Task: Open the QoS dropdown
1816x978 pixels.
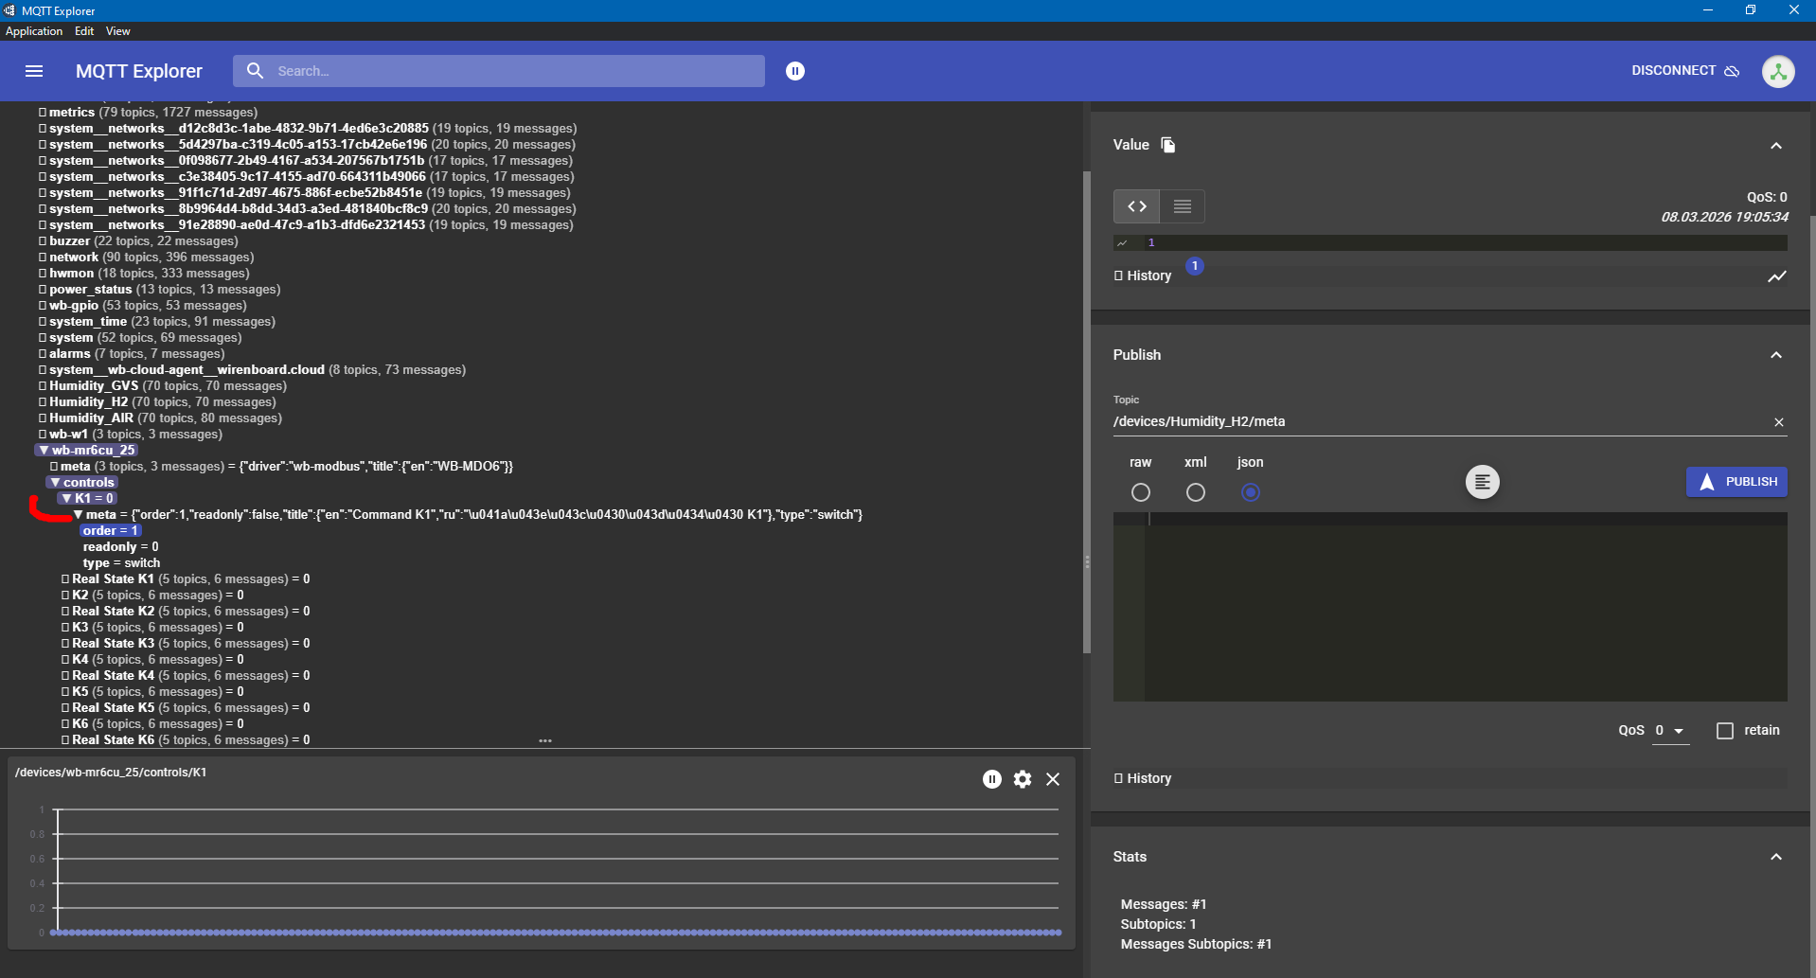Action: (1670, 731)
